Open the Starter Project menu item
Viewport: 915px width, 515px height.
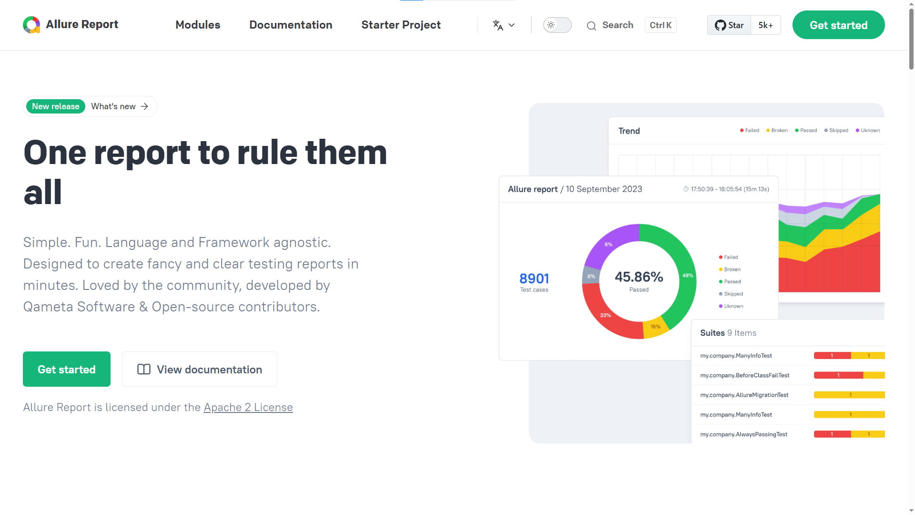click(x=401, y=25)
